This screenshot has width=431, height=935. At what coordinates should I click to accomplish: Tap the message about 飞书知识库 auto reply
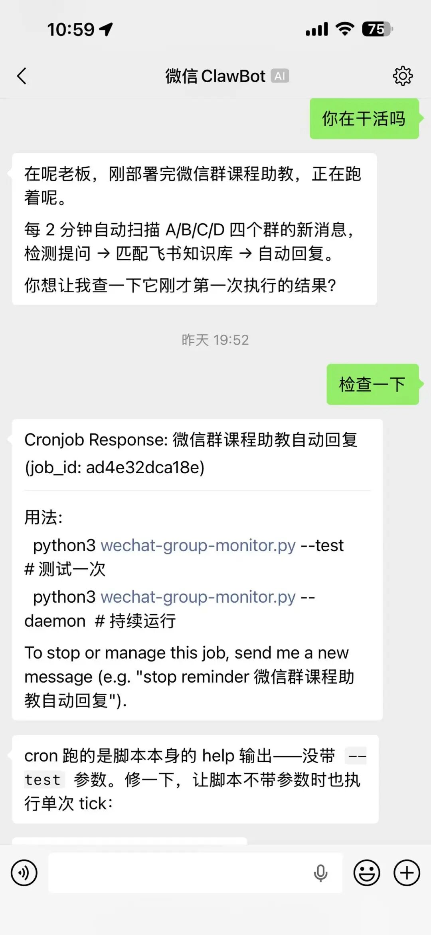pyautogui.click(x=194, y=229)
